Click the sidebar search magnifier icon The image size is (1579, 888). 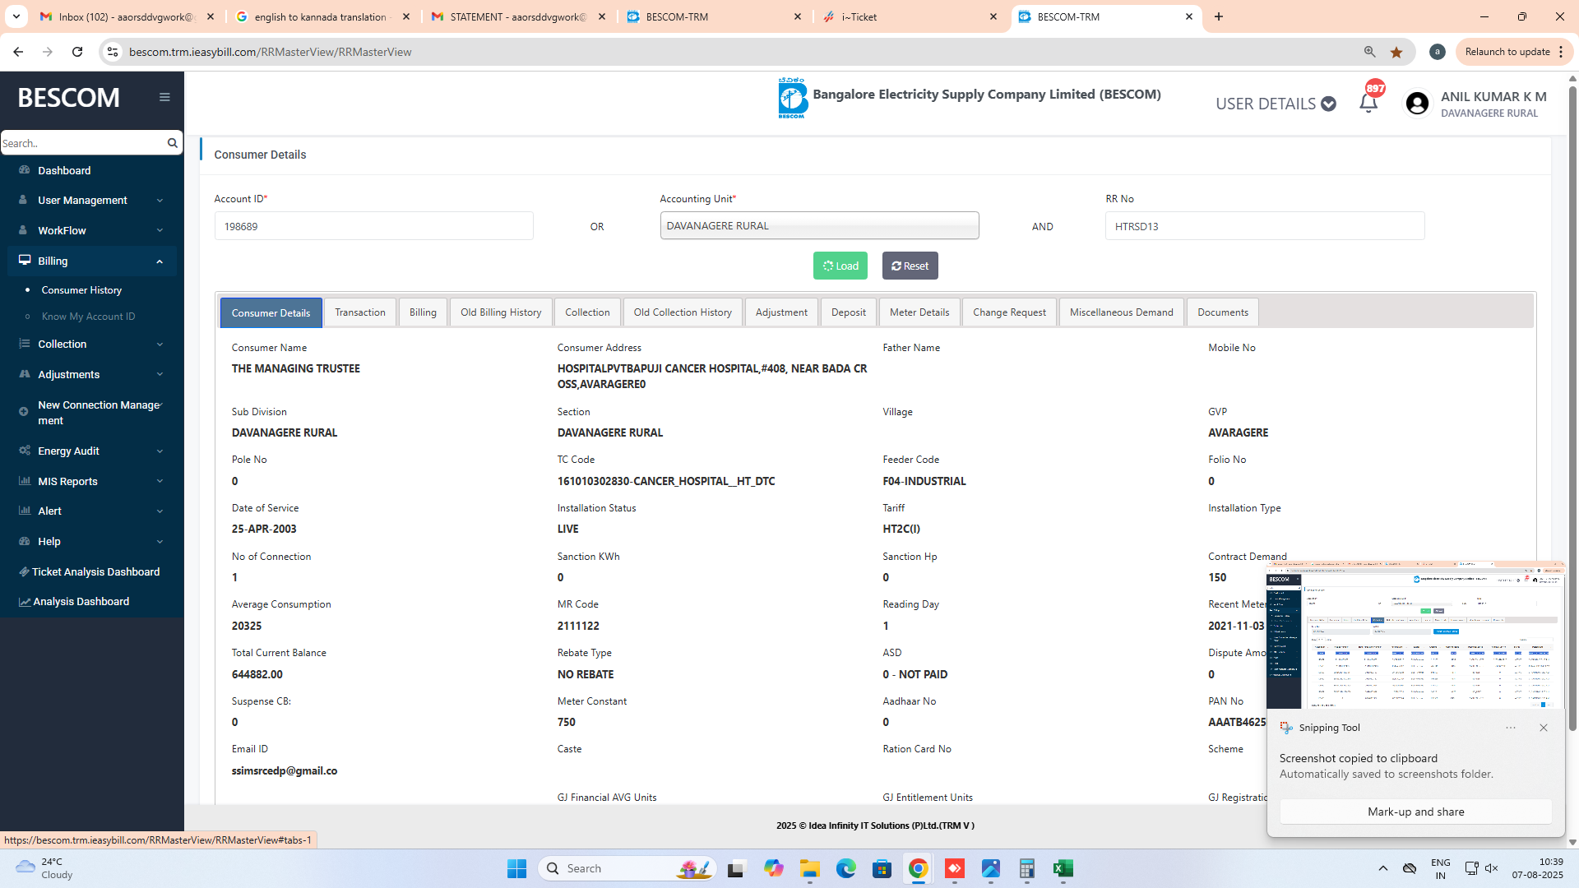[172, 143]
